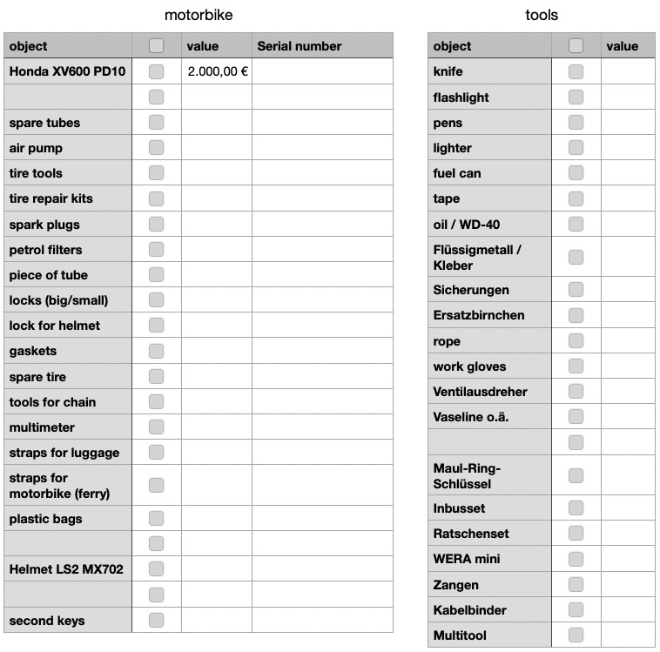
Task: Tick the fuel can checkbox
Action: coord(576,173)
